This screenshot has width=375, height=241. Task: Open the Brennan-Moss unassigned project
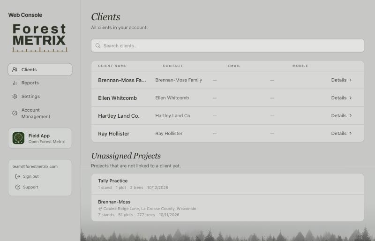(227, 208)
